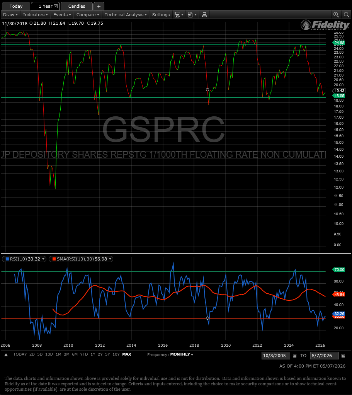Open the end date calendar picker icon
The height and width of the screenshot is (395, 352).
[x=343, y=356]
